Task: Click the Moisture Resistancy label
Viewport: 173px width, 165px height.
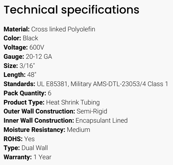Action: pyautogui.click(x=34, y=130)
